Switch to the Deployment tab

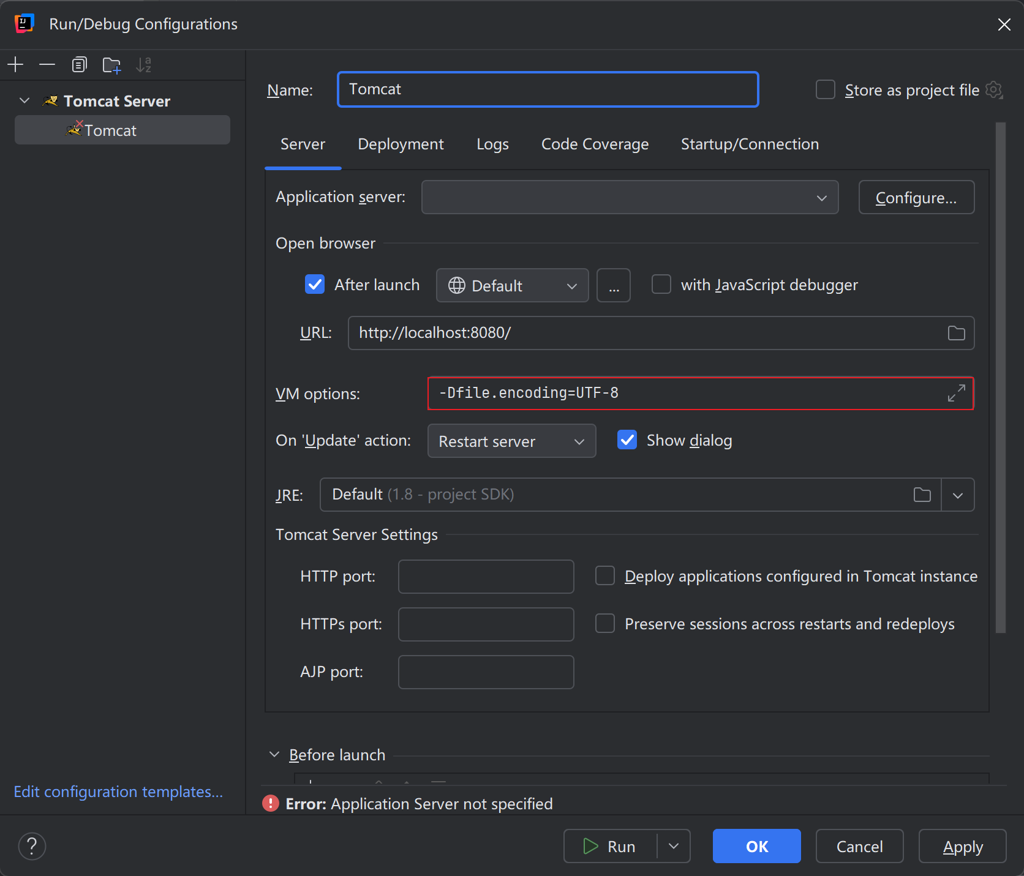point(401,144)
